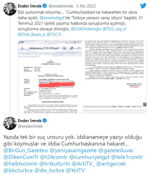
Task: Click the verified badge beside top Ender İmrek
Action: (x=45, y=6)
